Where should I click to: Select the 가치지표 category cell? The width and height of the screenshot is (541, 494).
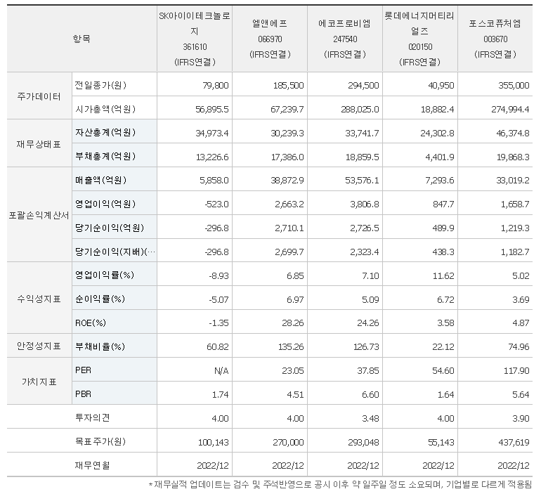tap(39, 382)
